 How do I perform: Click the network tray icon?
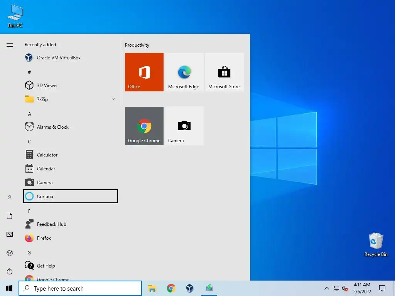[336, 288]
